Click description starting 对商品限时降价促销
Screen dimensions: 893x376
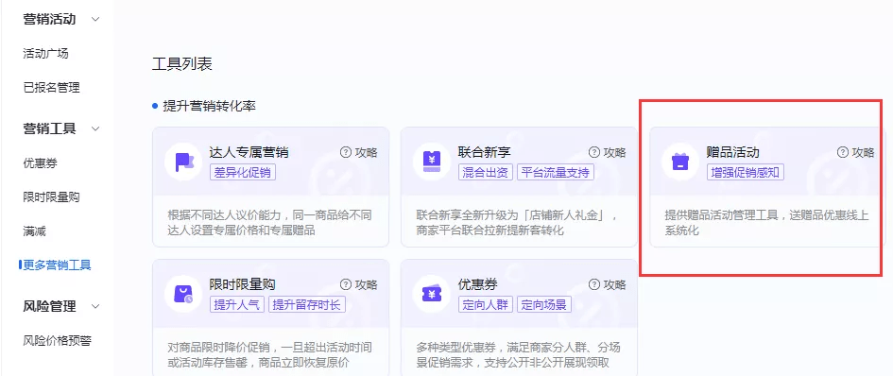point(269,355)
